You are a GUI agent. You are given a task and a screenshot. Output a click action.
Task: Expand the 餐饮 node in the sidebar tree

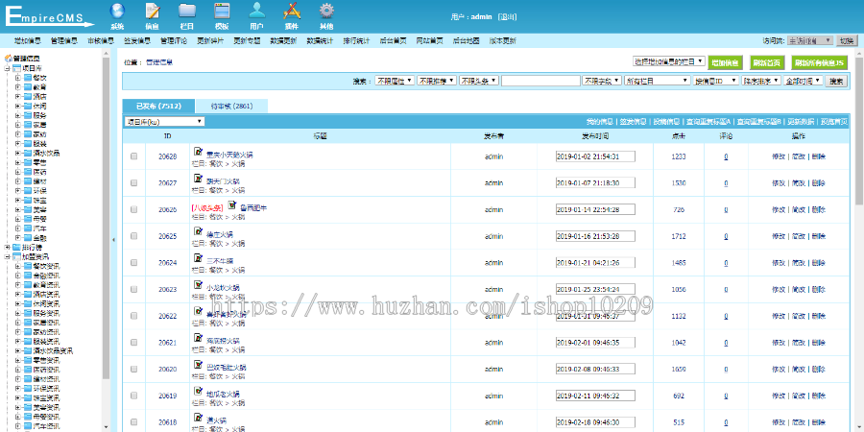click(17, 78)
